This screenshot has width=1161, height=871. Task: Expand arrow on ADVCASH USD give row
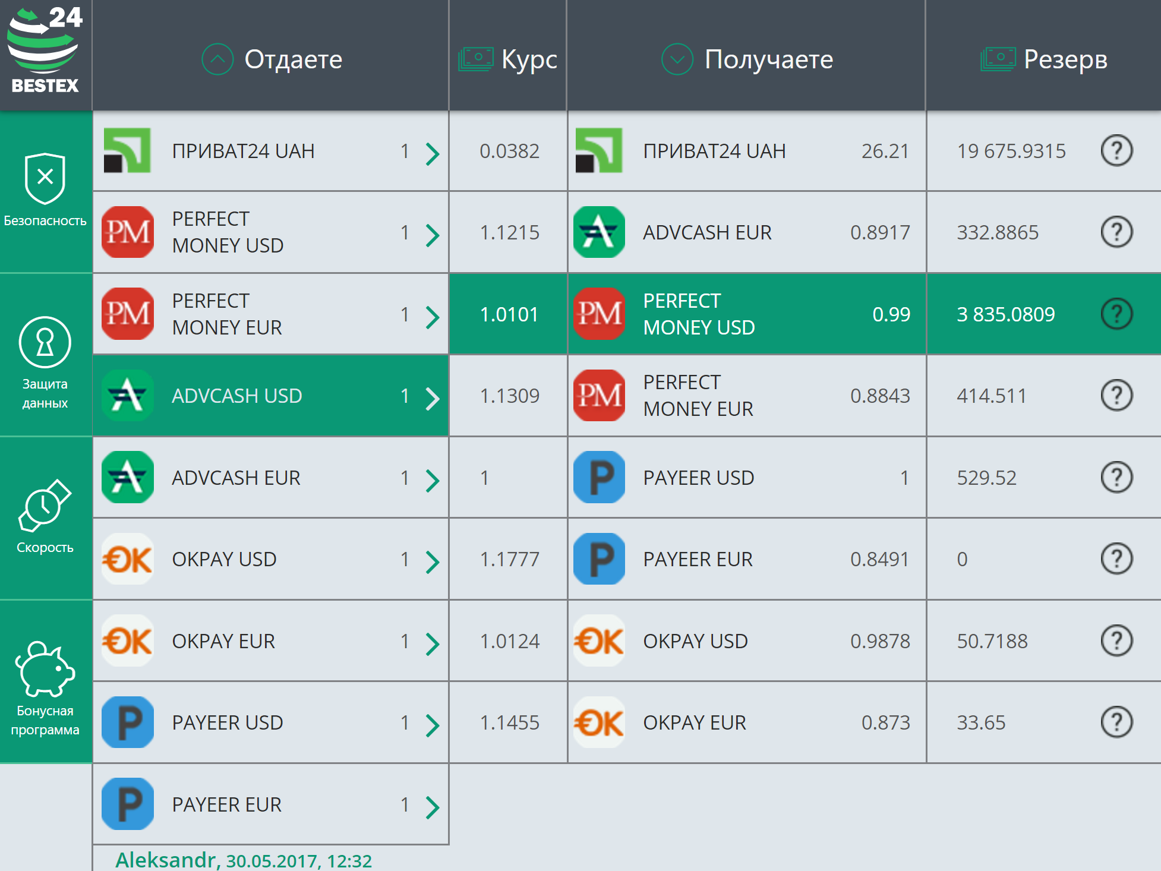[x=433, y=398]
